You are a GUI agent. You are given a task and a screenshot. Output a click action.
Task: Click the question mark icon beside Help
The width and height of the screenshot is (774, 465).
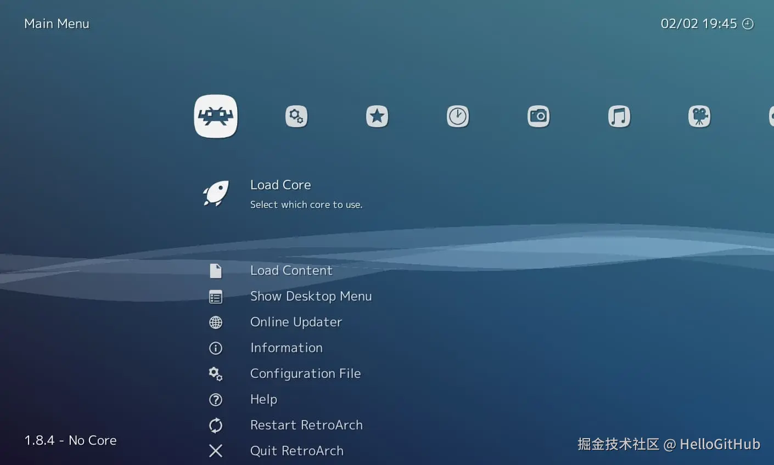pos(216,400)
